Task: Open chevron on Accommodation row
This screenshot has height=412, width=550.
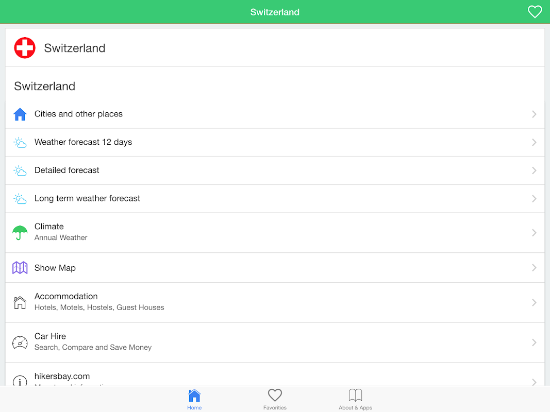Action: pos(534,302)
